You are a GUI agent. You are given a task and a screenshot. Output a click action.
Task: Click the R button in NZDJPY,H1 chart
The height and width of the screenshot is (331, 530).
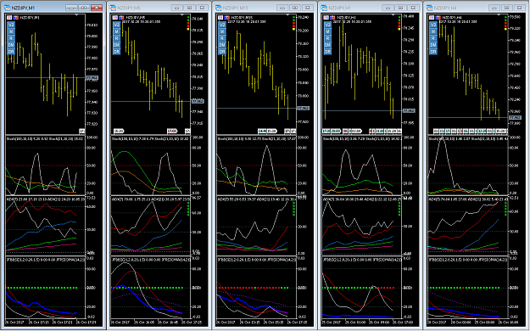tap(327, 38)
